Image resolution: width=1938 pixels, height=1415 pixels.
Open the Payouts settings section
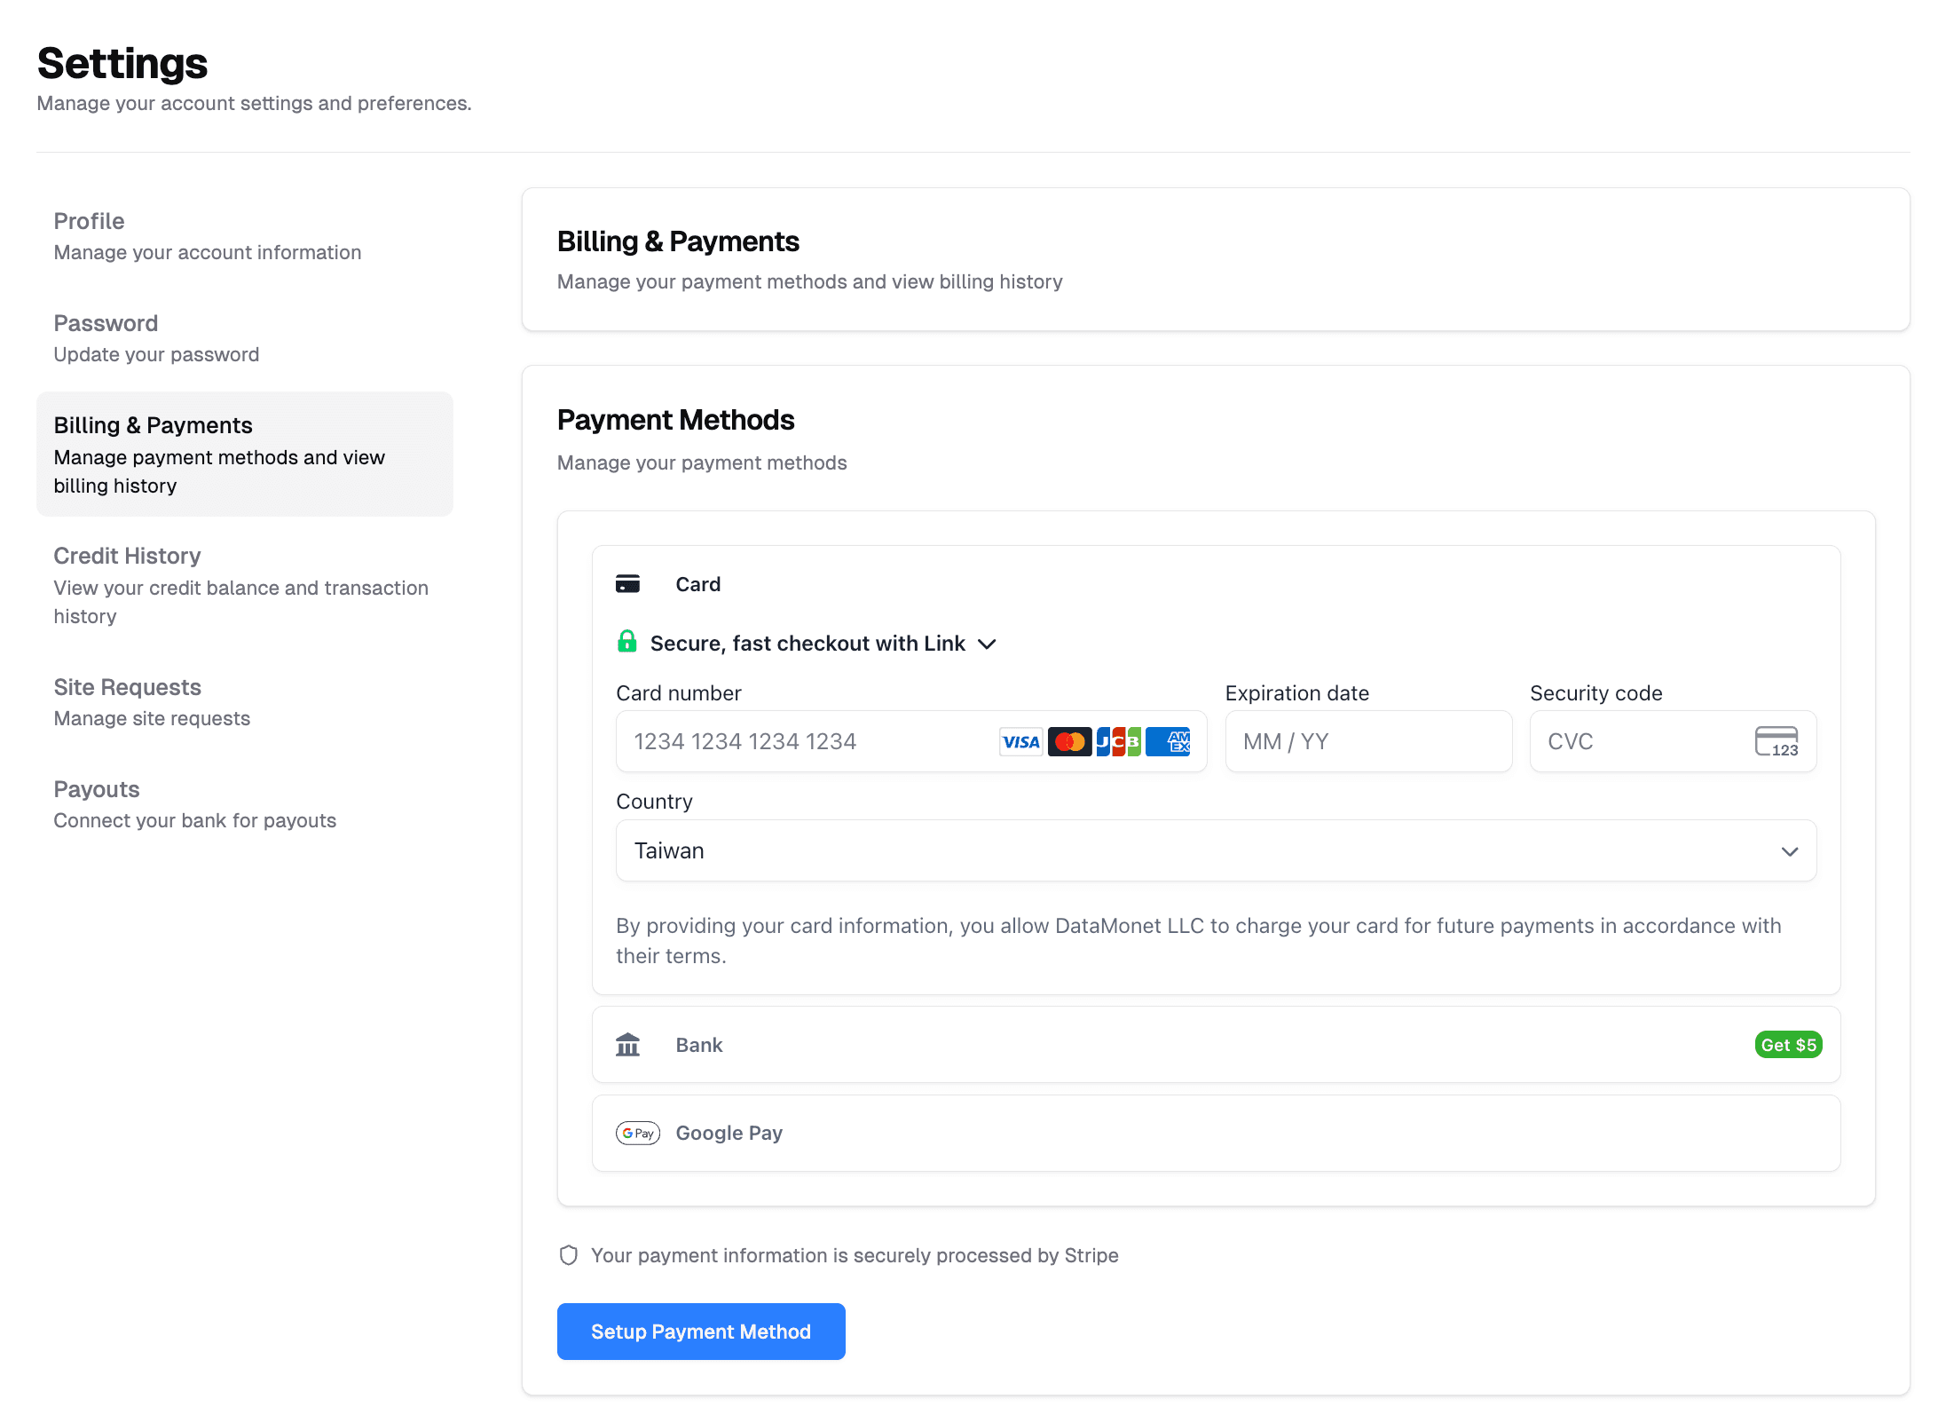[96, 789]
